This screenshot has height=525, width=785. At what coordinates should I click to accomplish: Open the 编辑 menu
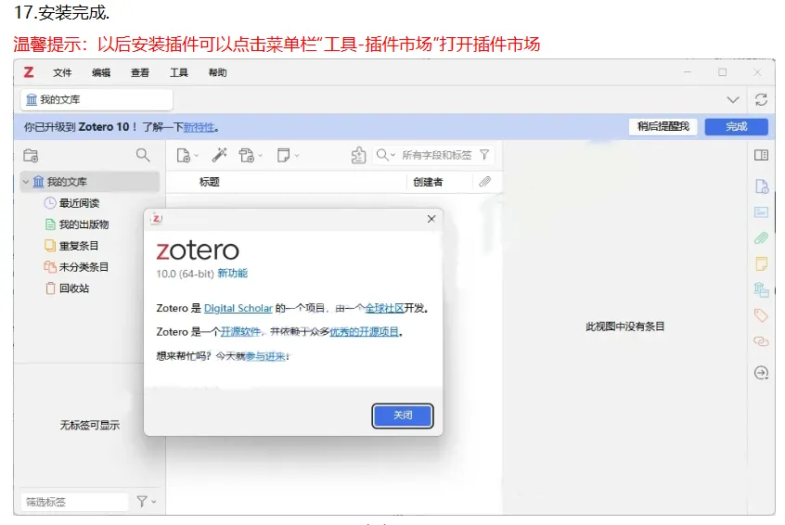coord(101,73)
